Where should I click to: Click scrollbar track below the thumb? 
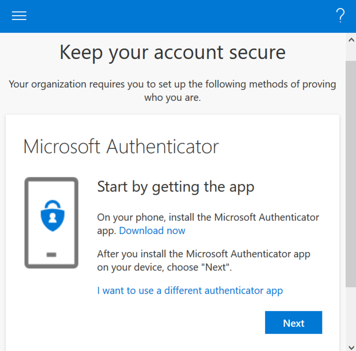[x=350, y=313]
